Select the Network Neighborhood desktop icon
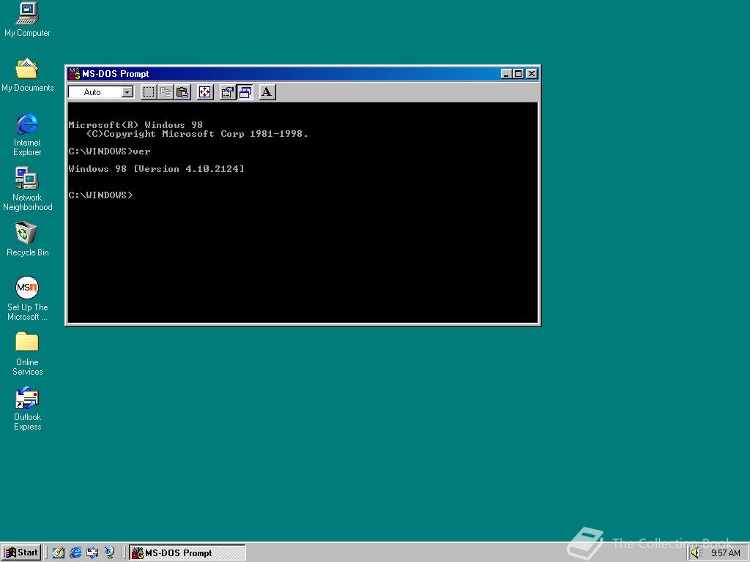750x562 pixels. [x=27, y=189]
